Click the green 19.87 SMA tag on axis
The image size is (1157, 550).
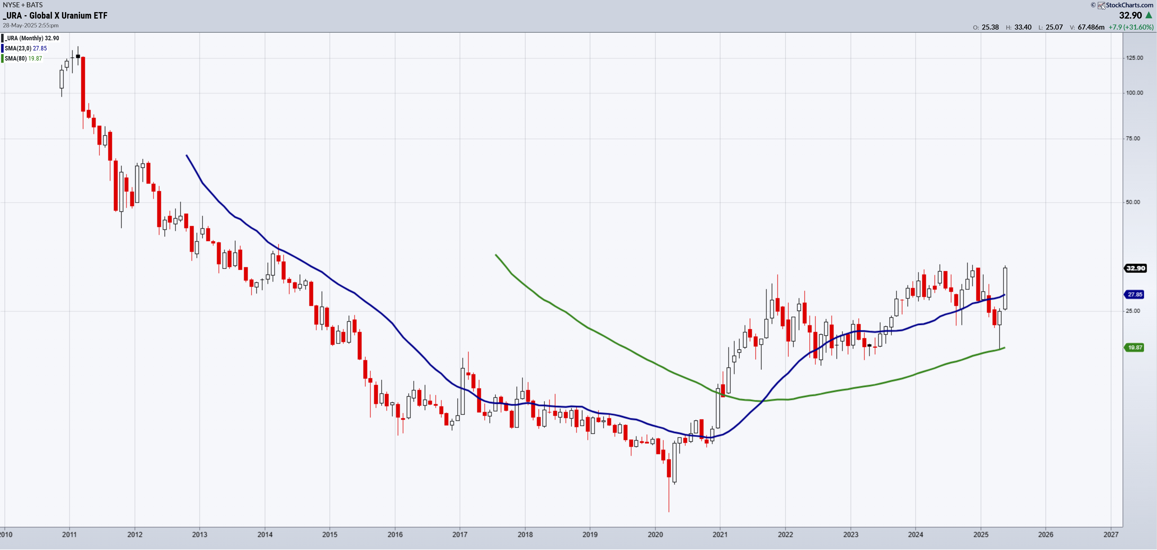(x=1134, y=347)
